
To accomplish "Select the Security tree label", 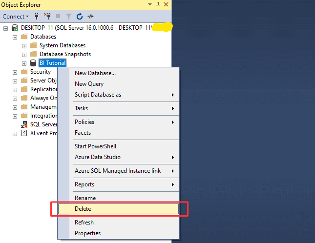I will [41, 72].
